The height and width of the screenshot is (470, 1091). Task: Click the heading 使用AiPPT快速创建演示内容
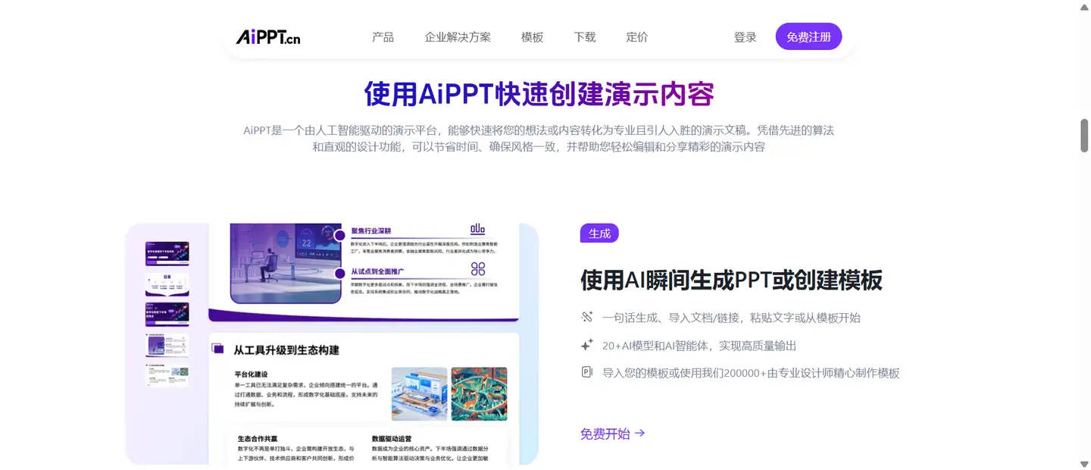(539, 94)
